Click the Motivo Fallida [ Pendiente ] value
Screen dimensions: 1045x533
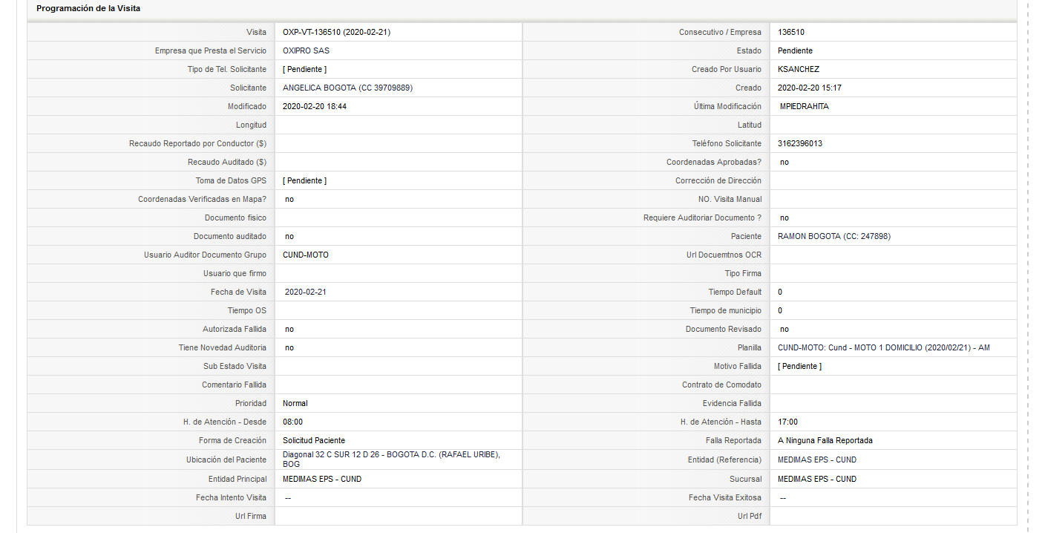click(x=800, y=366)
